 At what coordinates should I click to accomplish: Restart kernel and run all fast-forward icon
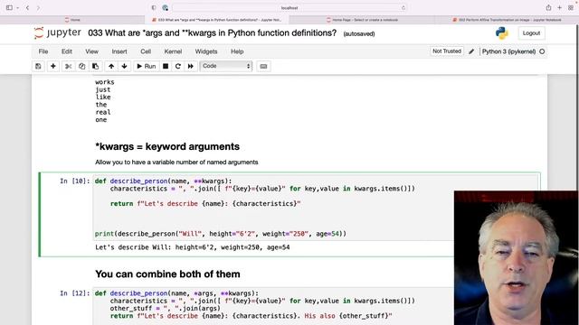point(191,66)
